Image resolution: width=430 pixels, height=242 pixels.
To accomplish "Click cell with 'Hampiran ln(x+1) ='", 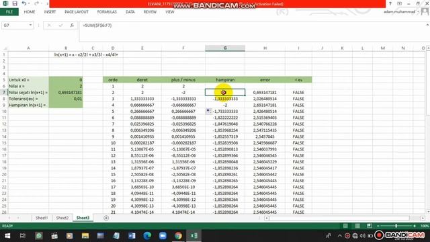I will click(x=28, y=105).
